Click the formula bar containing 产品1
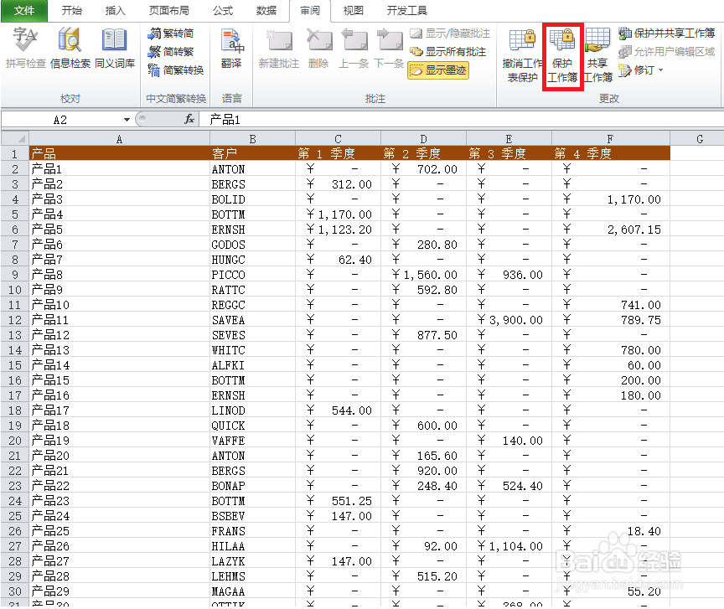The height and width of the screenshot is (609, 724). pyautogui.click(x=462, y=120)
